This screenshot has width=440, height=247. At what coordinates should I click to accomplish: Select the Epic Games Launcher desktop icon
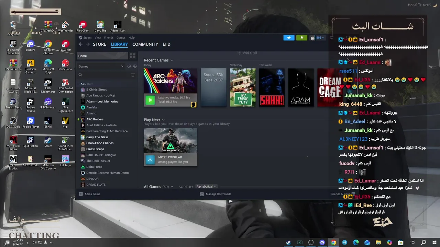13,47
